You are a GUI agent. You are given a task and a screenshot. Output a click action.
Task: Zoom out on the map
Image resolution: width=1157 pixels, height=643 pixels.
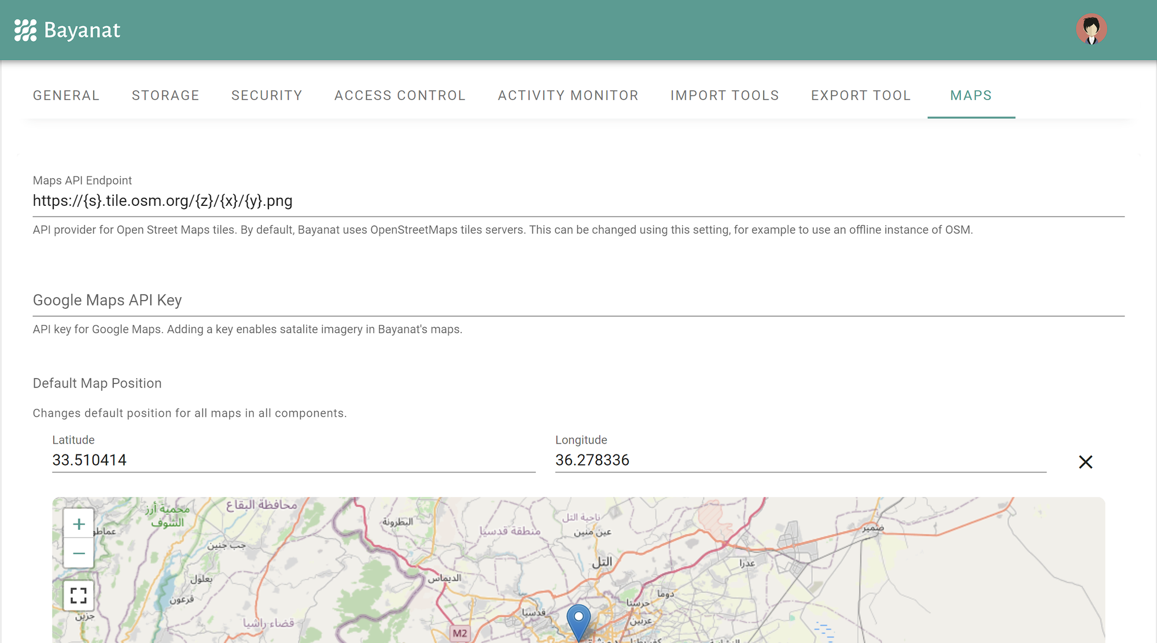pyautogui.click(x=79, y=553)
